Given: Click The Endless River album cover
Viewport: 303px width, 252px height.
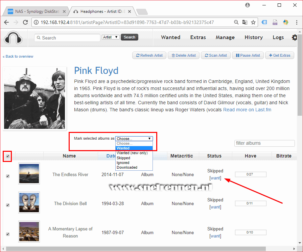Looking at the screenshot, I should 29,173.
